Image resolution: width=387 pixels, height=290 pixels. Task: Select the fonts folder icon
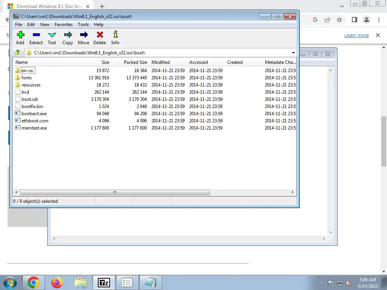[x=17, y=78]
